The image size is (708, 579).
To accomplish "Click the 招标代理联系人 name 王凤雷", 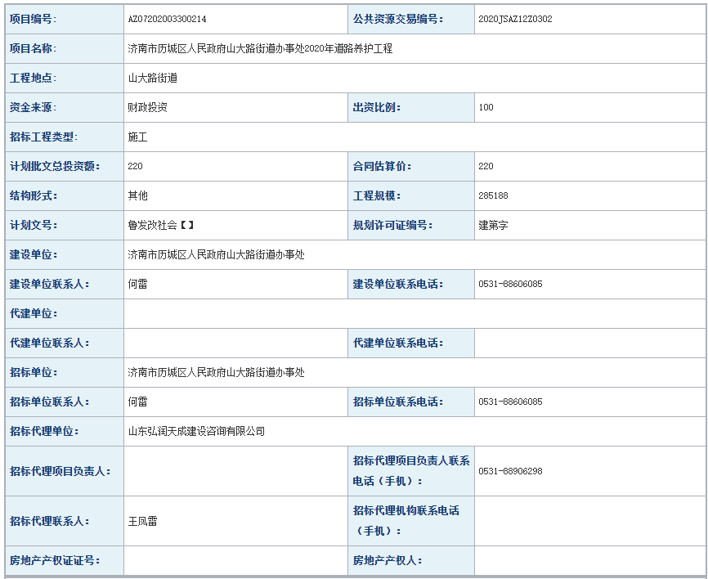I will [x=142, y=521].
